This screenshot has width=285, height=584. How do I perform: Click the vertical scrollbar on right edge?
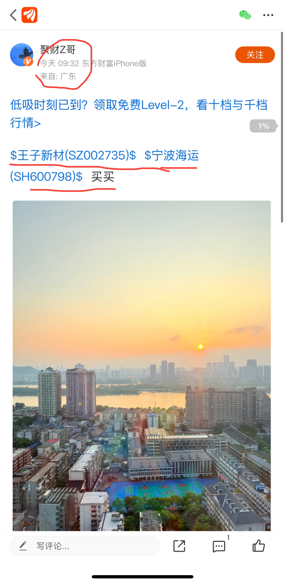(x=282, y=127)
